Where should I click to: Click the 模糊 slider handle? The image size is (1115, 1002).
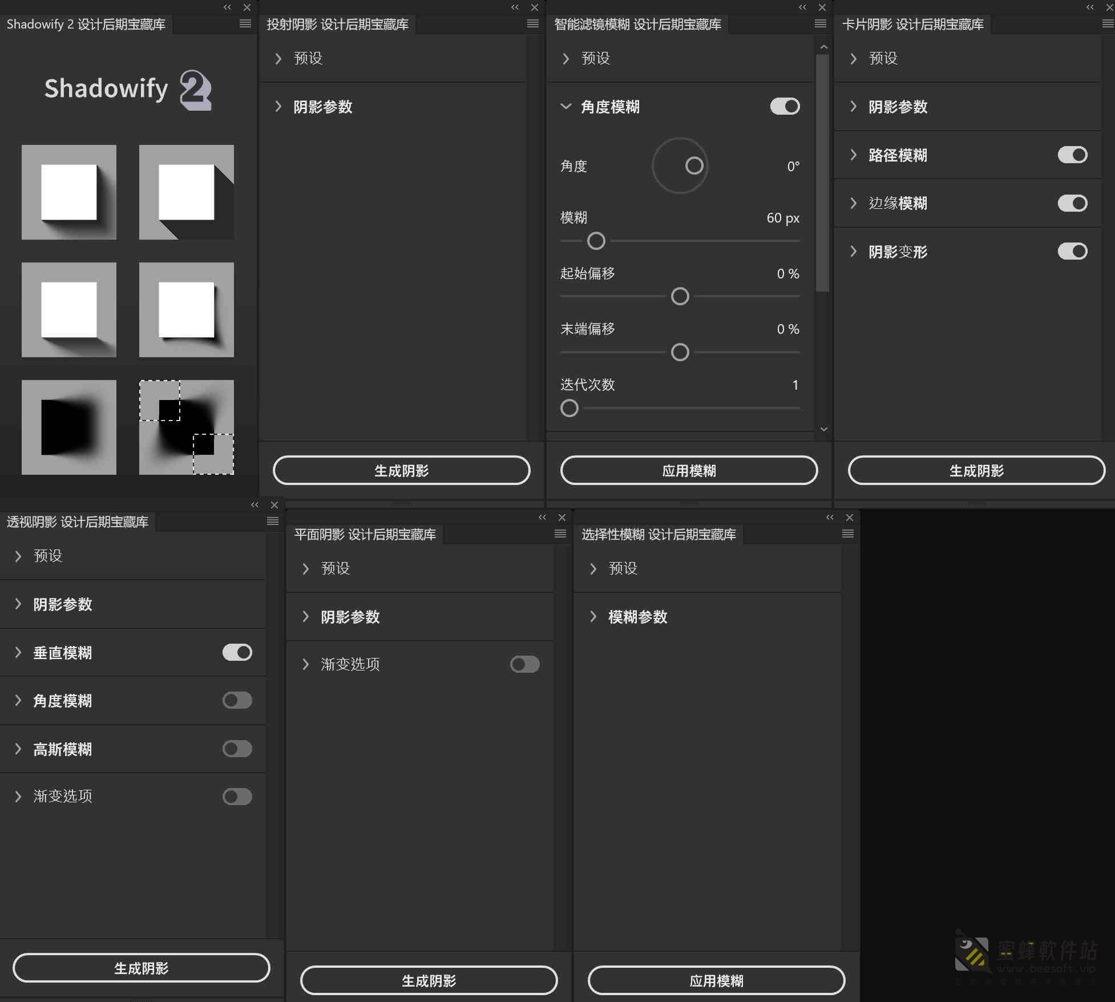click(x=596, y=241)
